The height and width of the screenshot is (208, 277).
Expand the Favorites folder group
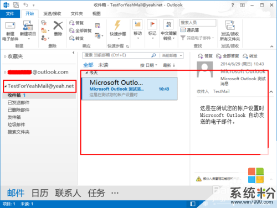click(x=5, y=56)
